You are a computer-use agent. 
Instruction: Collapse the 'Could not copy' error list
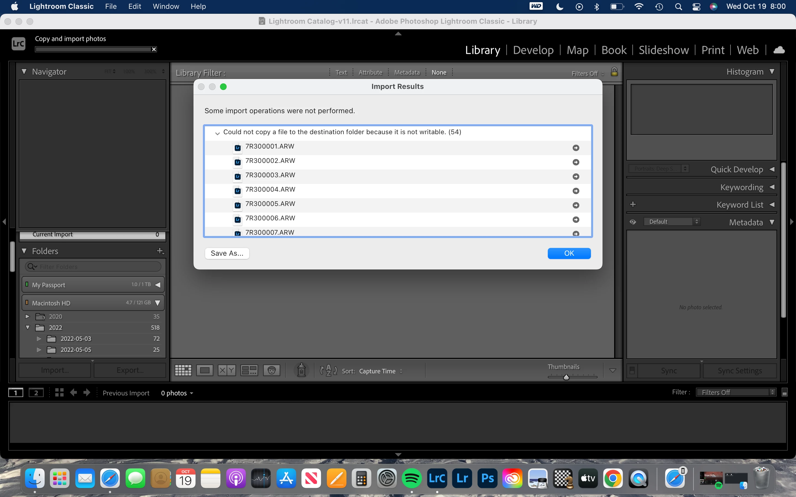click(218, 133)
